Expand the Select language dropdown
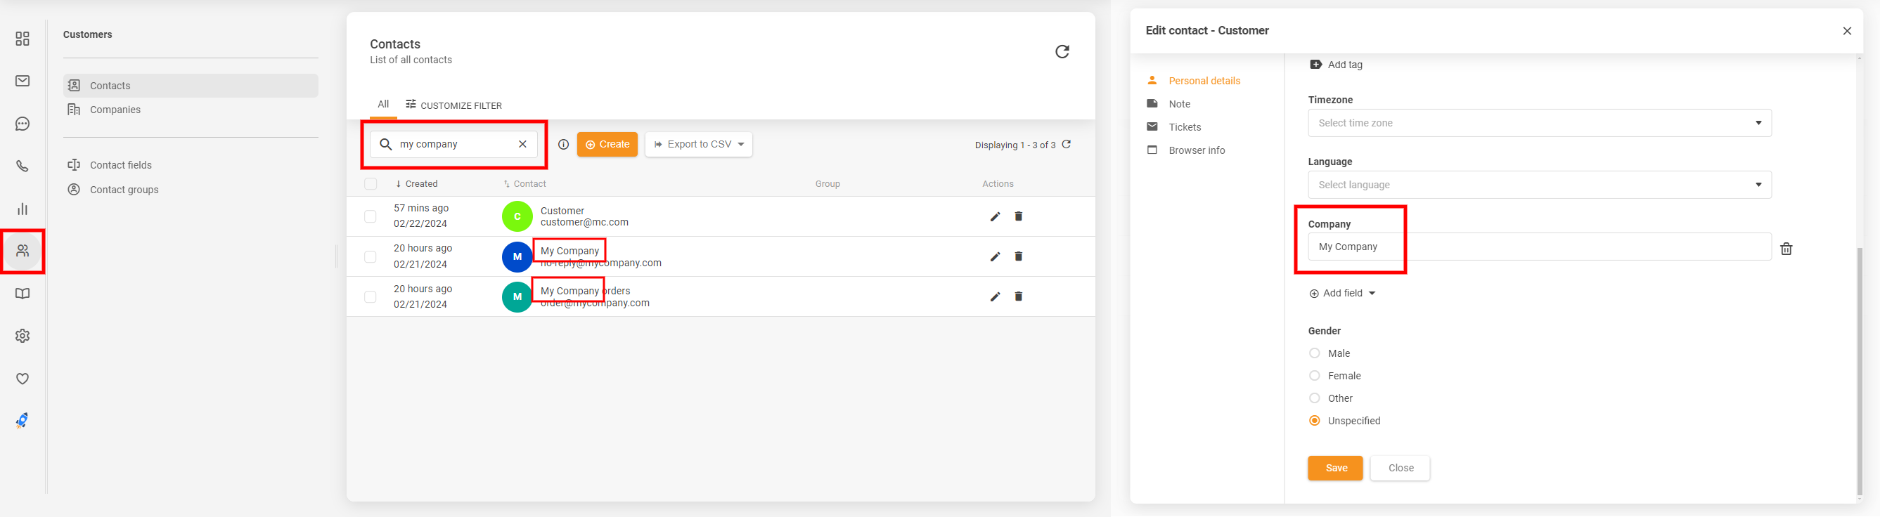This screenshot has height=517, width=1880. (1538, 185)
